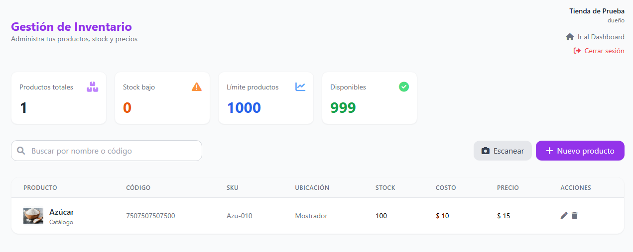Image resolution: width=633 pixels, height=252 pixels.
Task: Click the magnifier icon in search box
Action: click(21, 151)
